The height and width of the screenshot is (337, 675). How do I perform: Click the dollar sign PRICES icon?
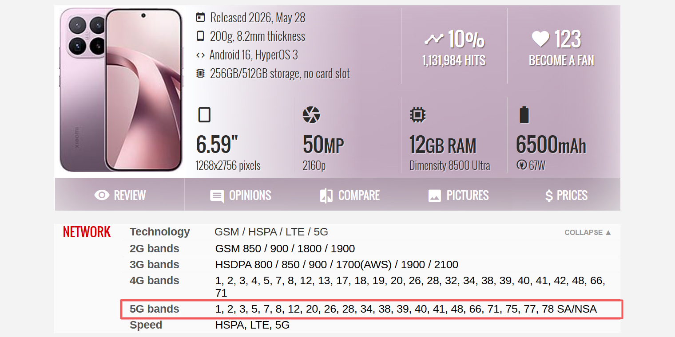[549, 196]
